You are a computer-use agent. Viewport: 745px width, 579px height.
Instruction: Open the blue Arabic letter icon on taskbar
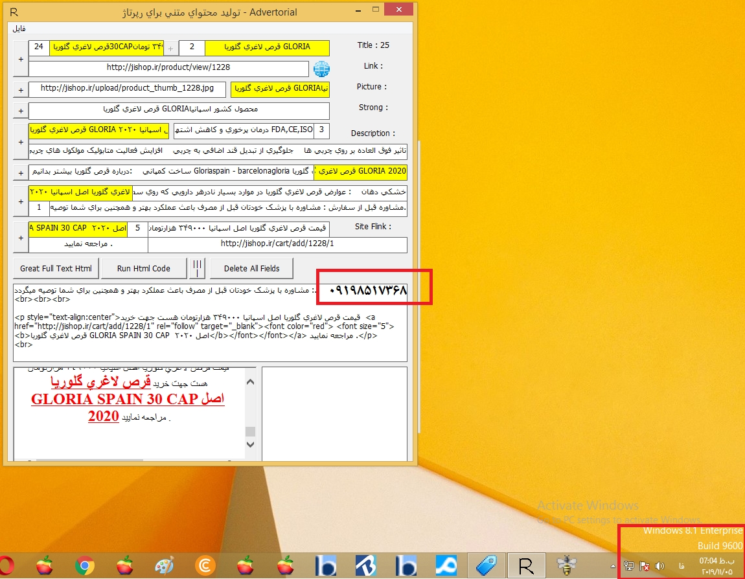[446, 565]
